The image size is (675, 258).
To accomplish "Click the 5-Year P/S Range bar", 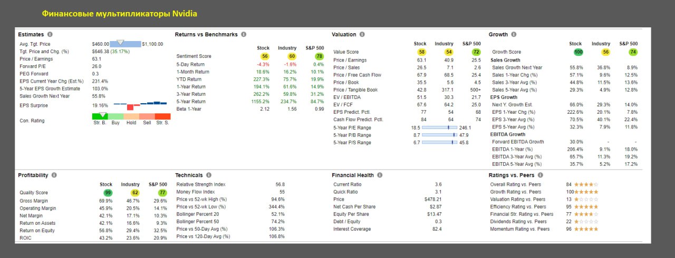I will [x=440, y=142].
